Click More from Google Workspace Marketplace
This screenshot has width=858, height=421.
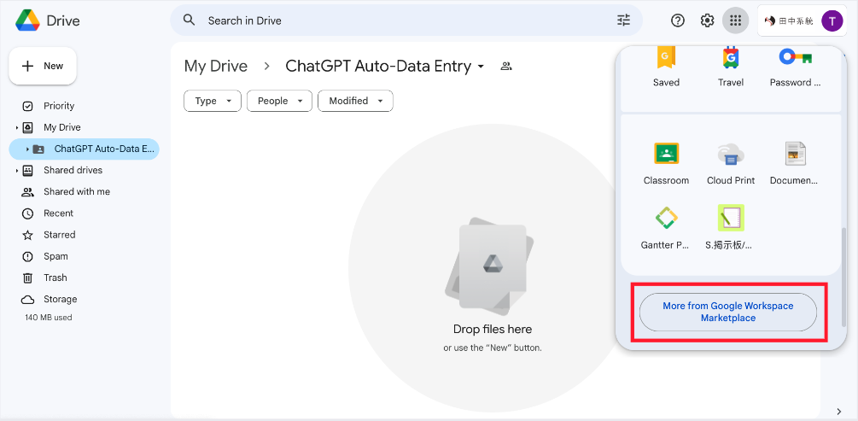pos(727,312)
